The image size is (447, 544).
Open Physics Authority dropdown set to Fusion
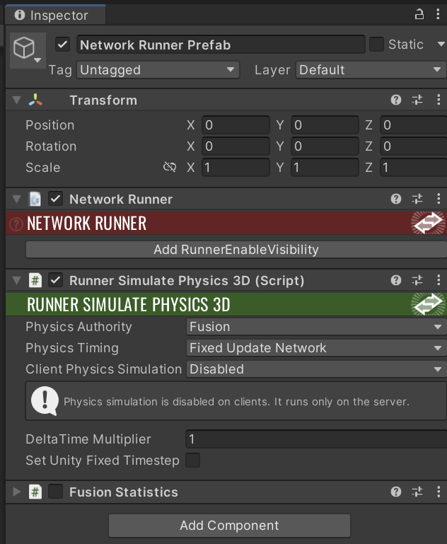click(x=316, y=327)
